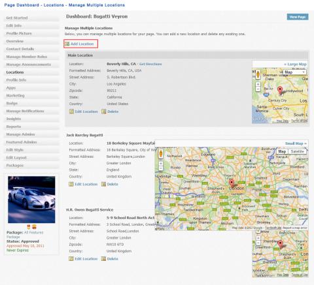Click the Add Location icon
The height and width of the screenshot is (285, 314).
(67, 44)
